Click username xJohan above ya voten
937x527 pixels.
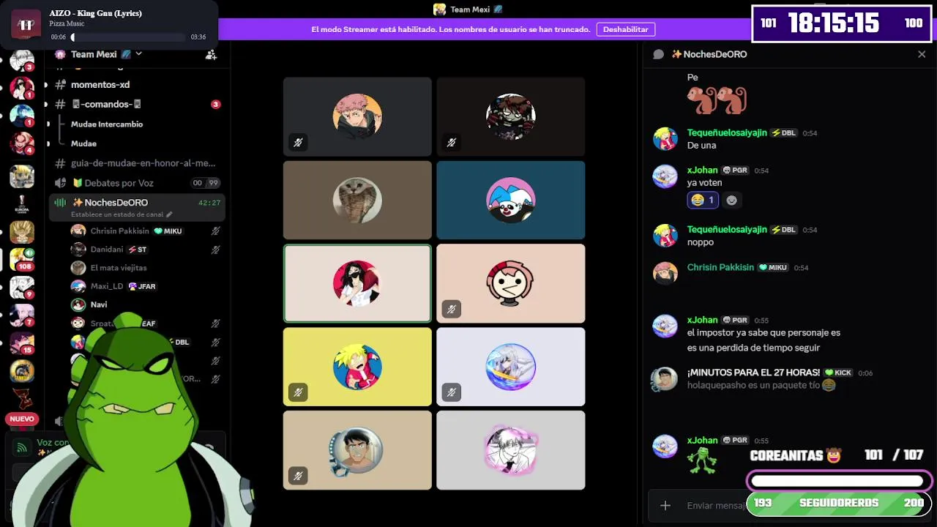pos(703,171)
